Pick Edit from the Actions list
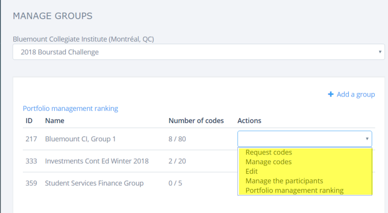Viewport: 388px width, 213px height. [251, 171]
